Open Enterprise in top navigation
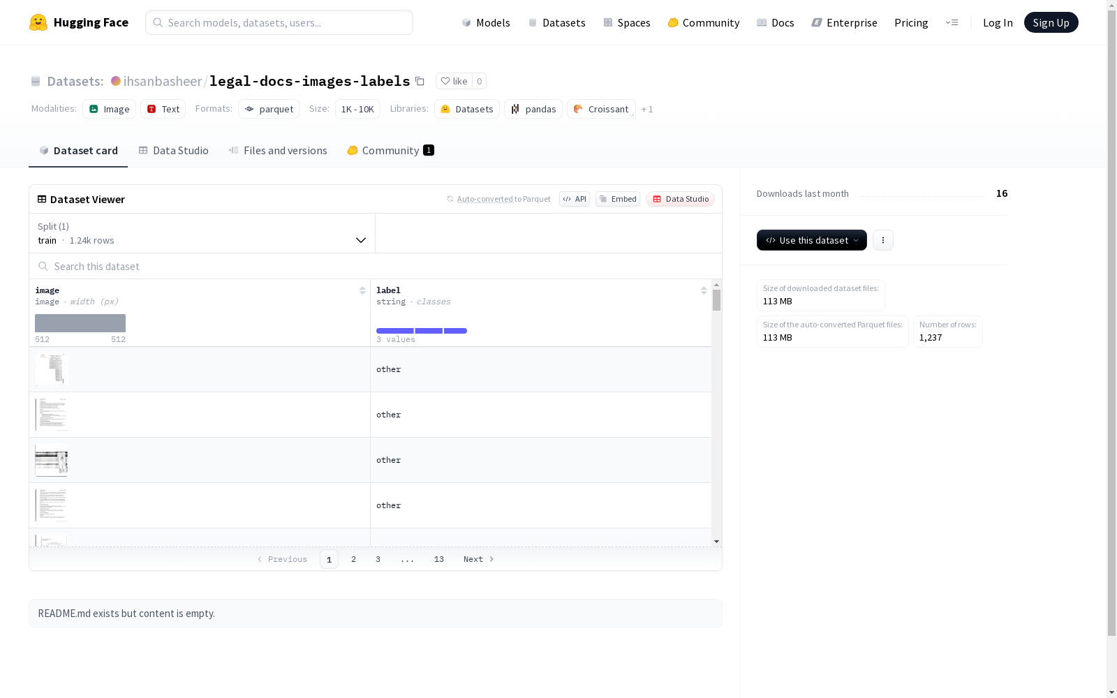Image resolution: width=1117 pixels, height=698 pixels. coord(845,22)
